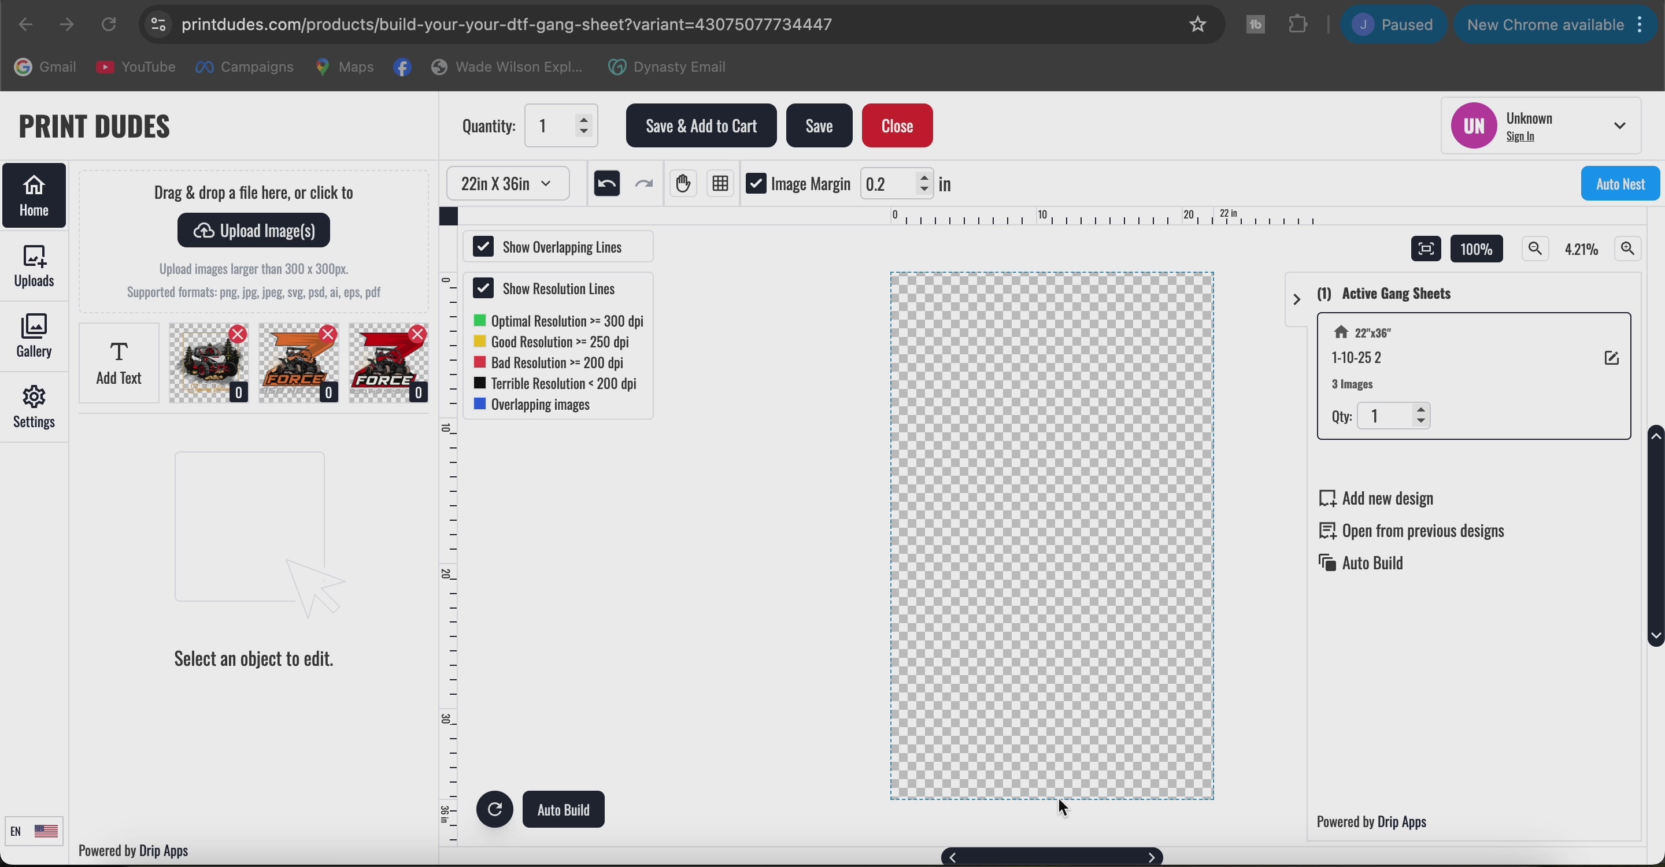Expand the Unknown account dropdown
The width and height of the screenshot is (1665, 867).
coord(1619,126)
